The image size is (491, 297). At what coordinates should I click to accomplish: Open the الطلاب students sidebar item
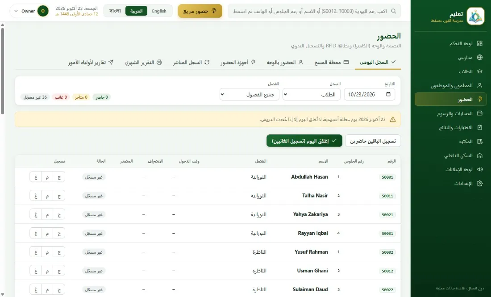point(451,71)
